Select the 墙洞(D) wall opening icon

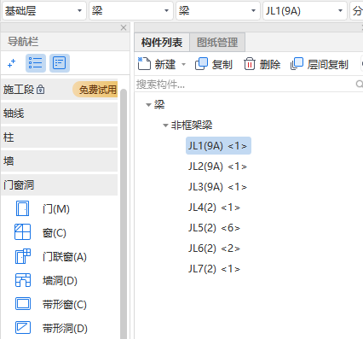tap(22, 280)
